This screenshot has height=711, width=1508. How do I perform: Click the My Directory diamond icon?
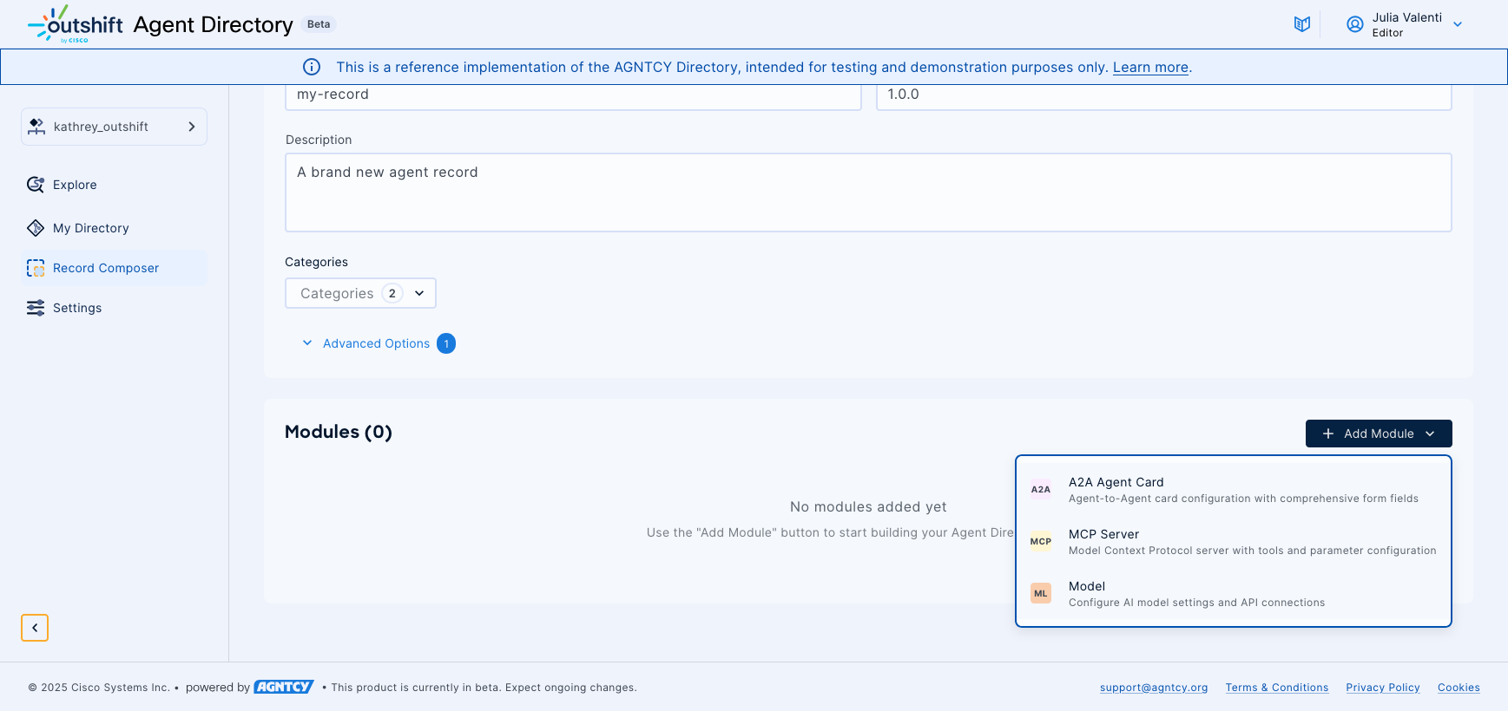click(x=36, y=228)
